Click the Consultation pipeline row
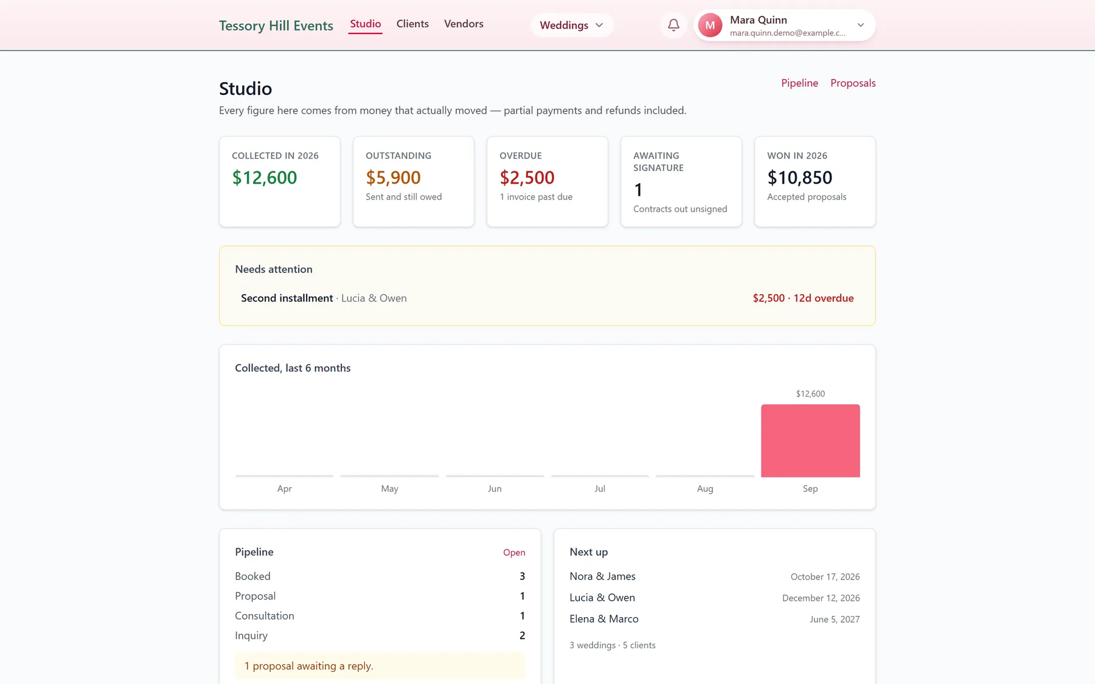Viewport: 1095px width, 684px height. pos(380,615)
